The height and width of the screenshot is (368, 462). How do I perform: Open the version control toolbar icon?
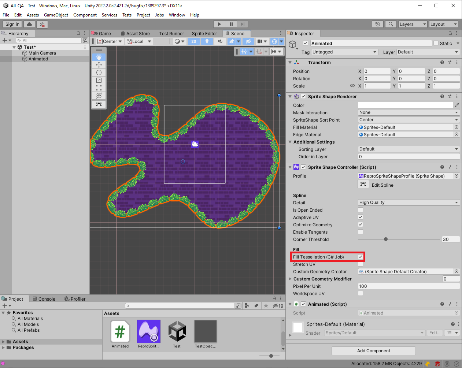tap(42, 24)
